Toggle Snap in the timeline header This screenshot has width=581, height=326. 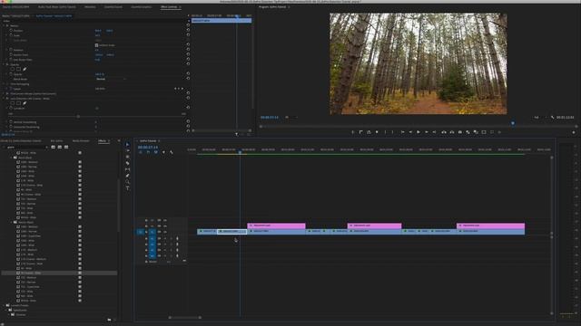point(148,152)
